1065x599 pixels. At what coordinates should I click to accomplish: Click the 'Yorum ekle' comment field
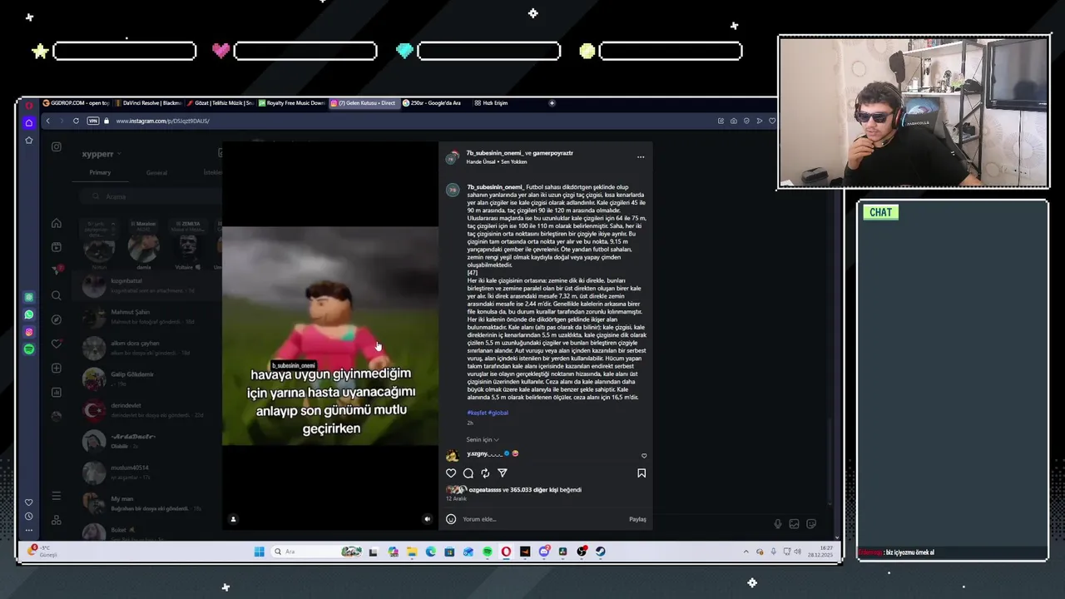(x=541, y=519)
